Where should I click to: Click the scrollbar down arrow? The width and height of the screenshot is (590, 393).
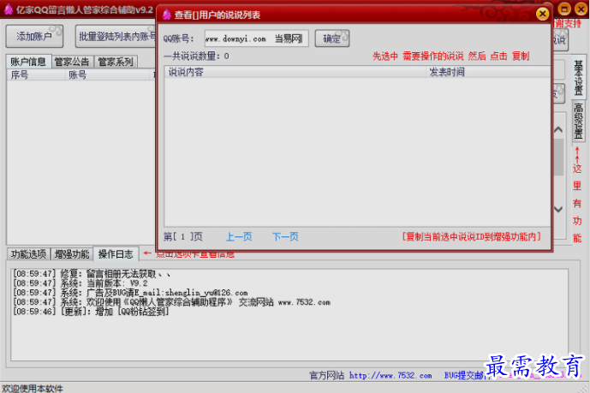point(558,209)
